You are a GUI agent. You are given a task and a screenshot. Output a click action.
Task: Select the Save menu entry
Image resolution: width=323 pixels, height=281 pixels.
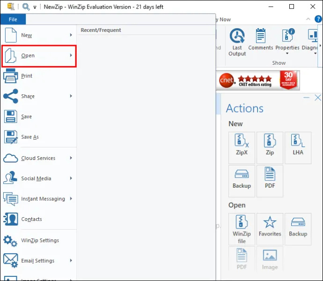39,116
